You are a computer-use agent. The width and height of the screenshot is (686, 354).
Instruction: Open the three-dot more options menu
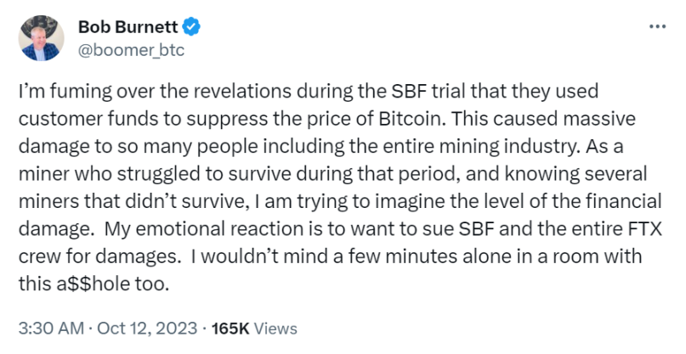[x=657, y=27]
